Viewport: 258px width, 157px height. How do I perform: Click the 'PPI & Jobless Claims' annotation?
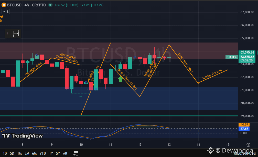coord(127,79)
